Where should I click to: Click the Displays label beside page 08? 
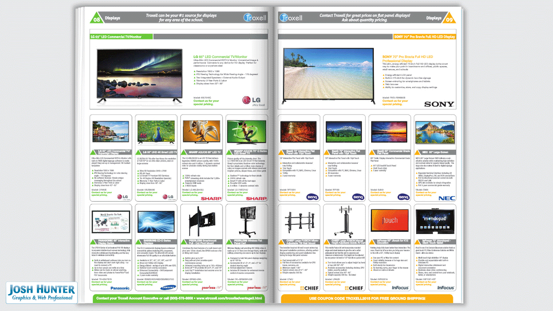tap(112, 19)
